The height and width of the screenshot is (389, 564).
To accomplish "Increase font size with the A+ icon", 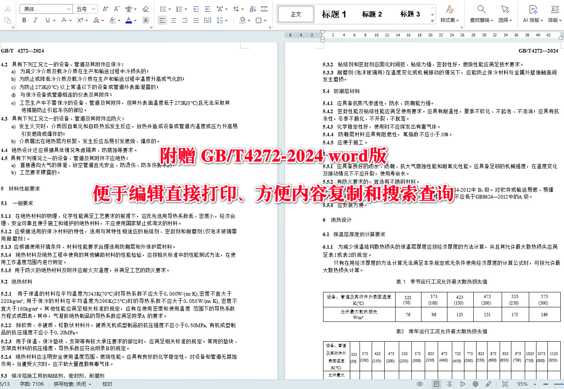I will click(105, 9).
